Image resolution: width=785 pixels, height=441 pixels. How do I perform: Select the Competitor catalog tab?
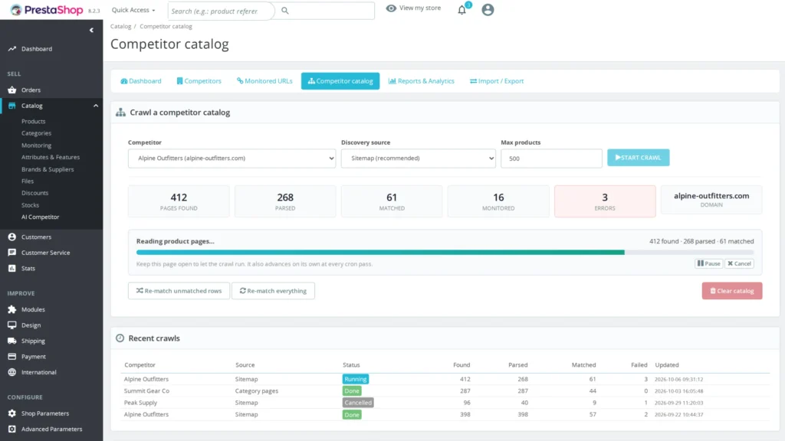tap(340, 81)
